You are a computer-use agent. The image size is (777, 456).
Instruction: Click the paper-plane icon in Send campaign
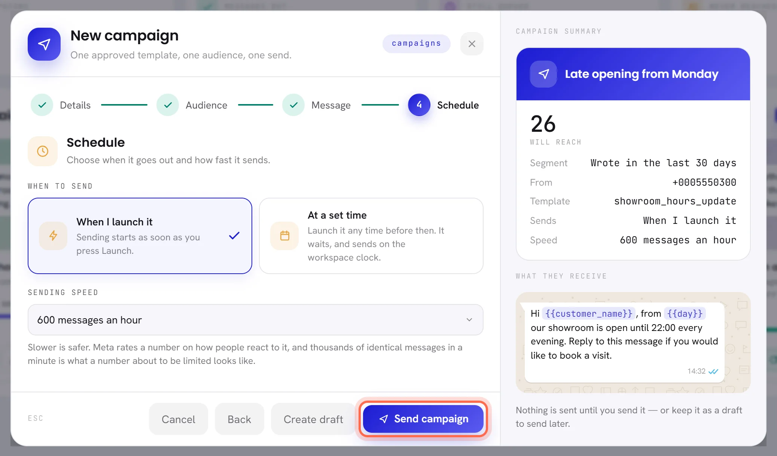point(383,419)
